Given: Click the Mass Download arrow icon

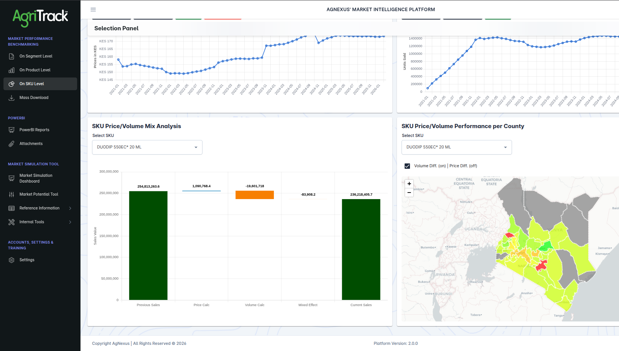Looking at the screenshot, I should [x=12, y=98].
